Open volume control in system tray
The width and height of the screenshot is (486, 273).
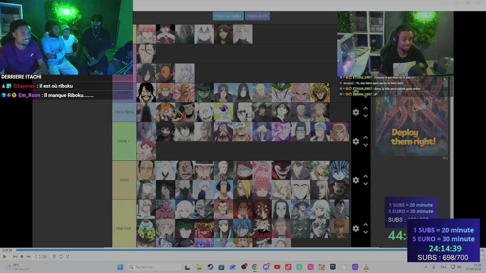459,267
